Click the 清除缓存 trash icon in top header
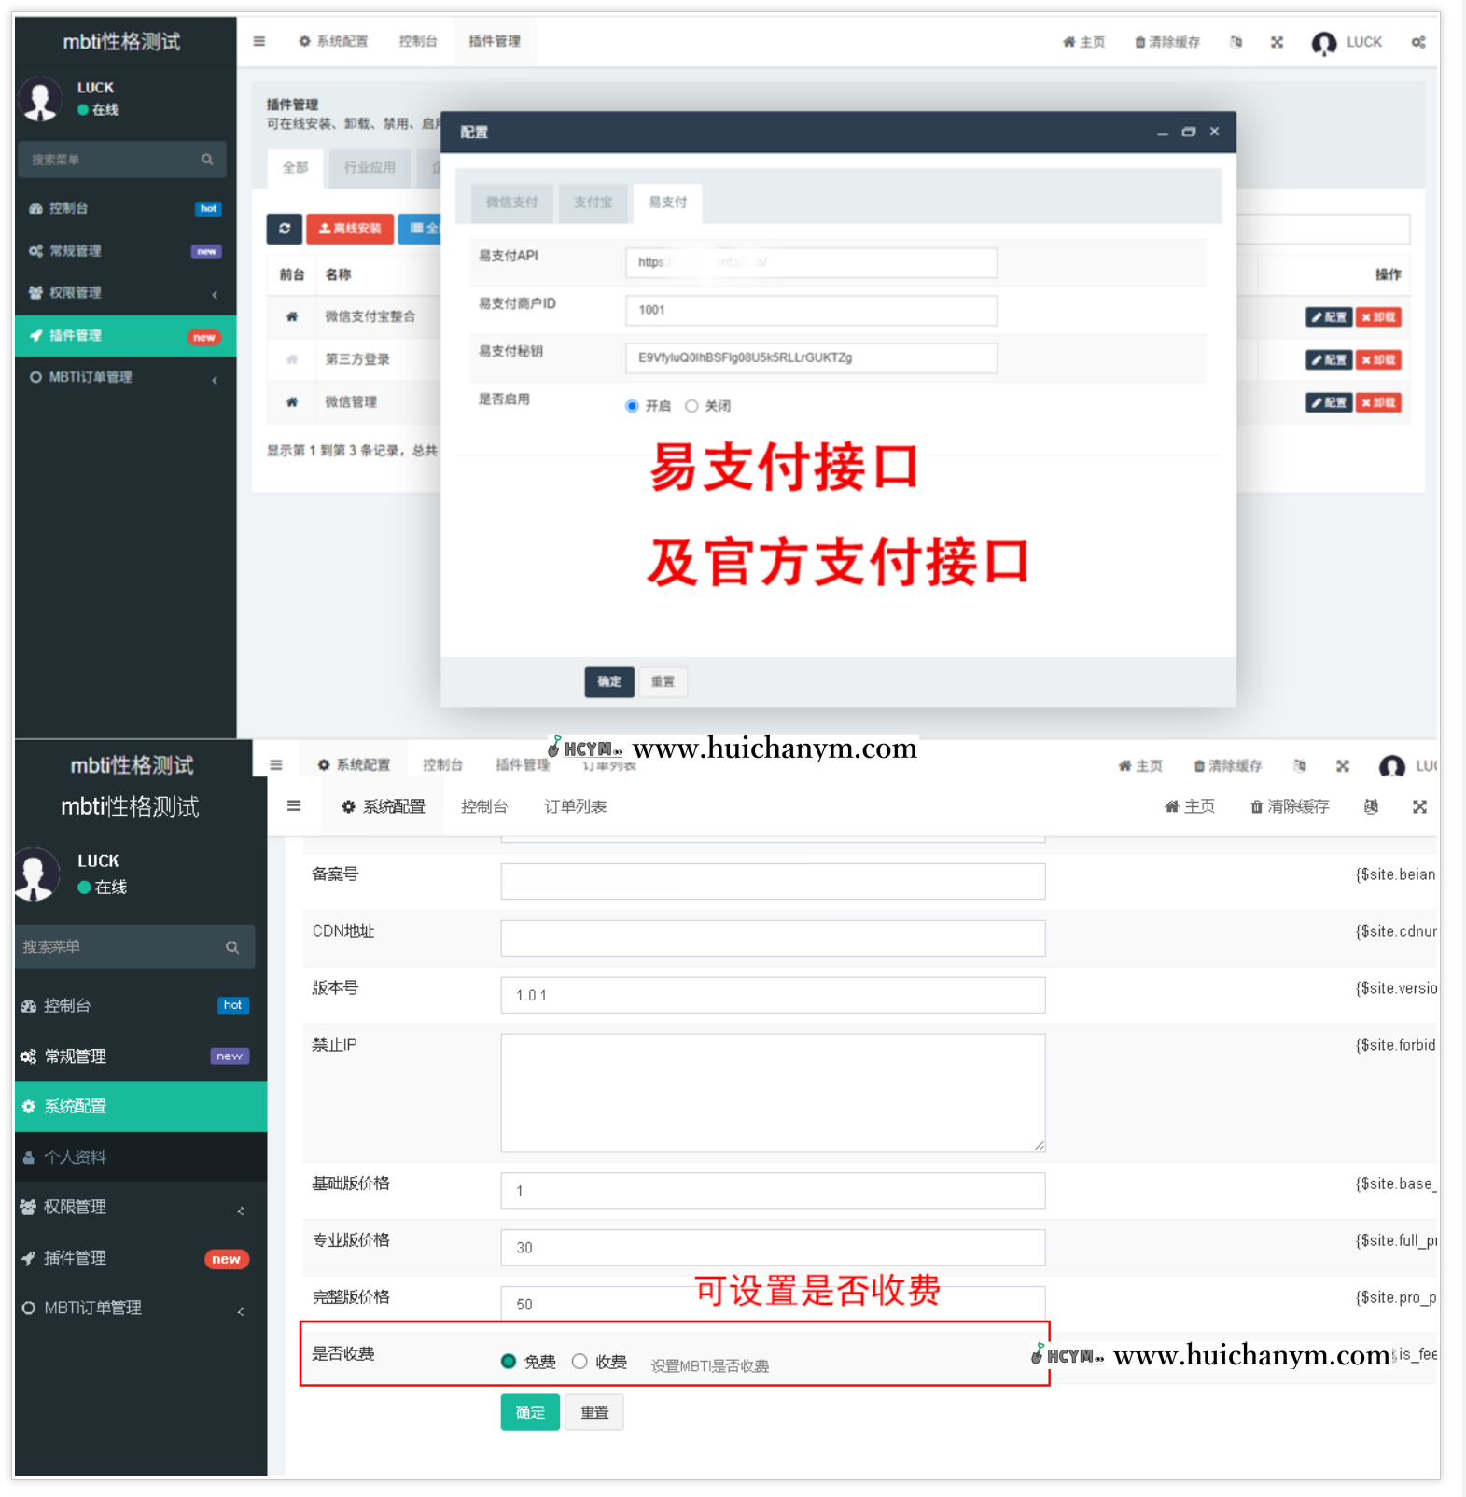Screen dimensions: 1466x1497 [1140, 42]
